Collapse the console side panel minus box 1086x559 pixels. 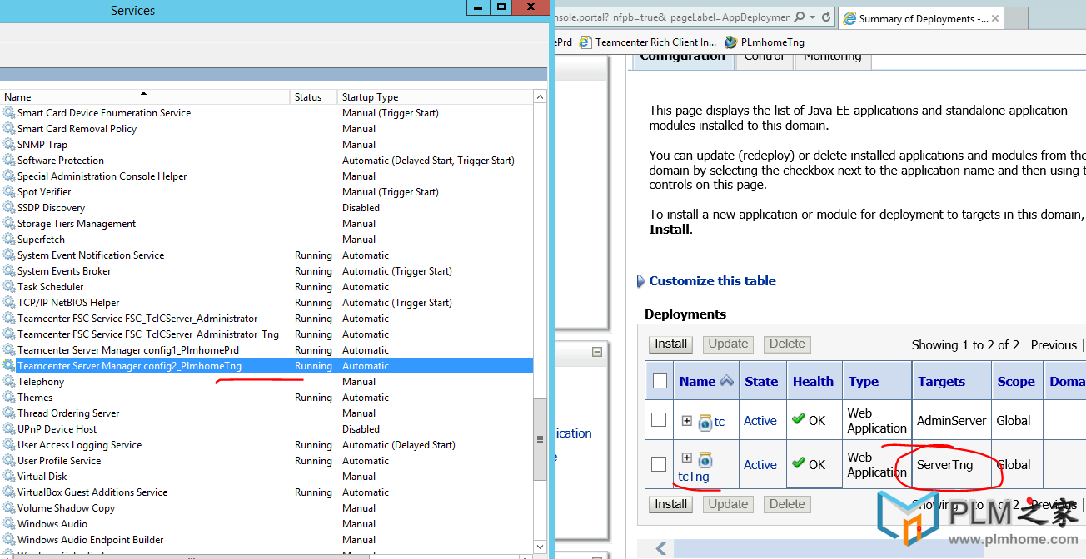(597, 352)
